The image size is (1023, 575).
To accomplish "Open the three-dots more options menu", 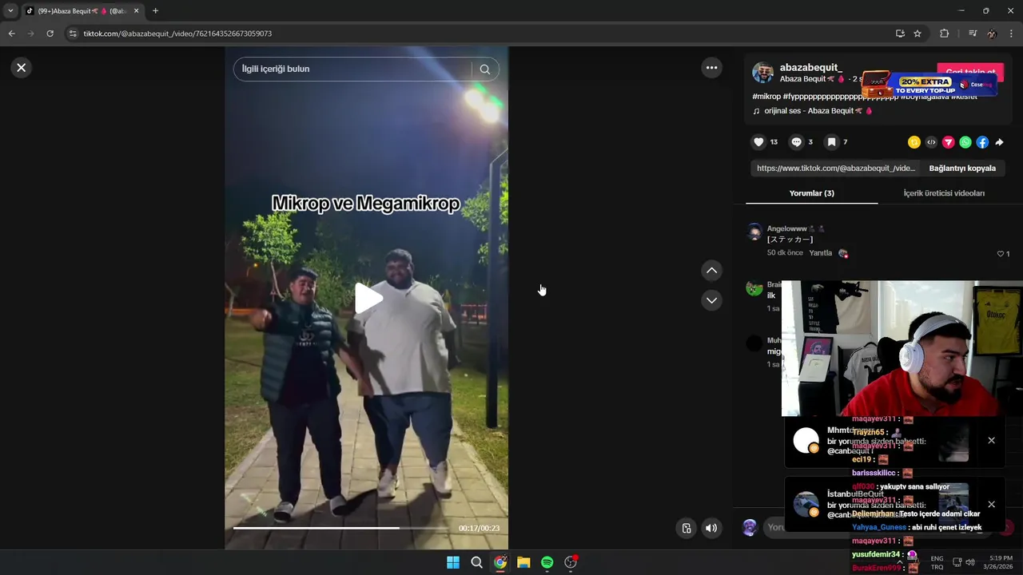I will pos(711,68).
